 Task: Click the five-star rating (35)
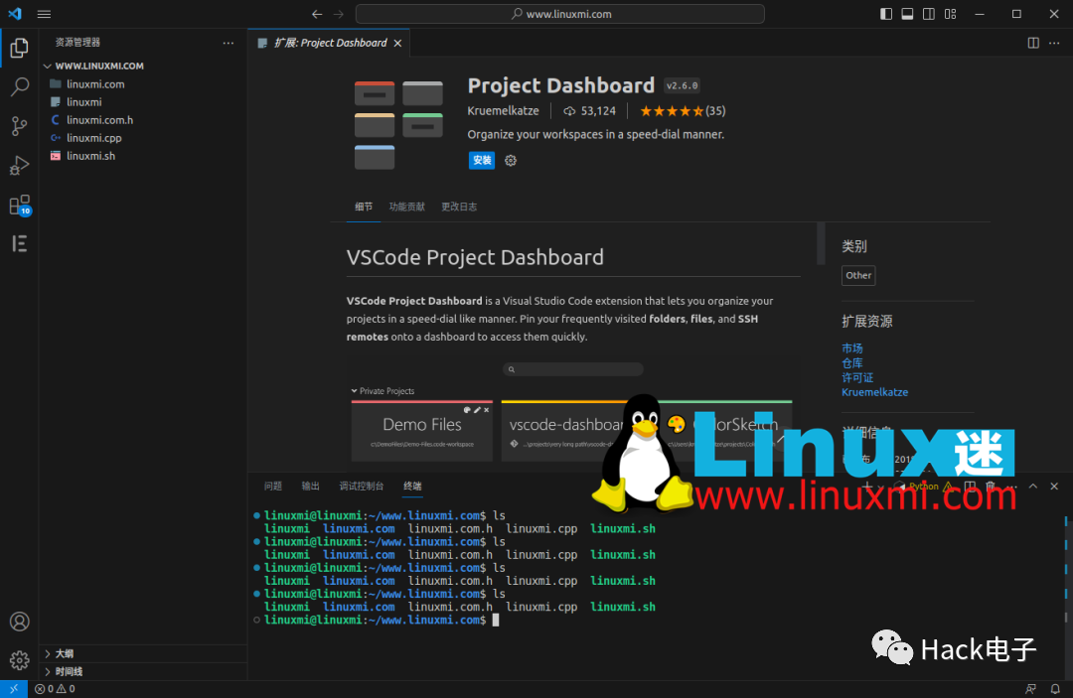tap(683, 111)
